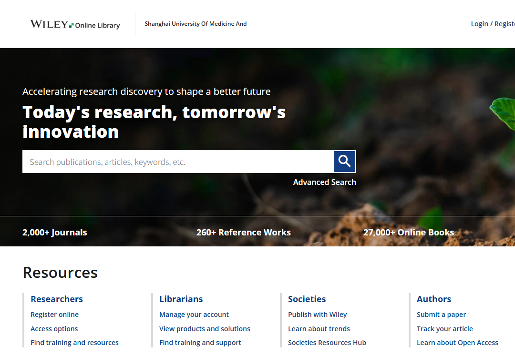This screenshot has height=356, width=515.
Task: Click the search publications input field
Action: pyautogui.click(x=178, y=162)
